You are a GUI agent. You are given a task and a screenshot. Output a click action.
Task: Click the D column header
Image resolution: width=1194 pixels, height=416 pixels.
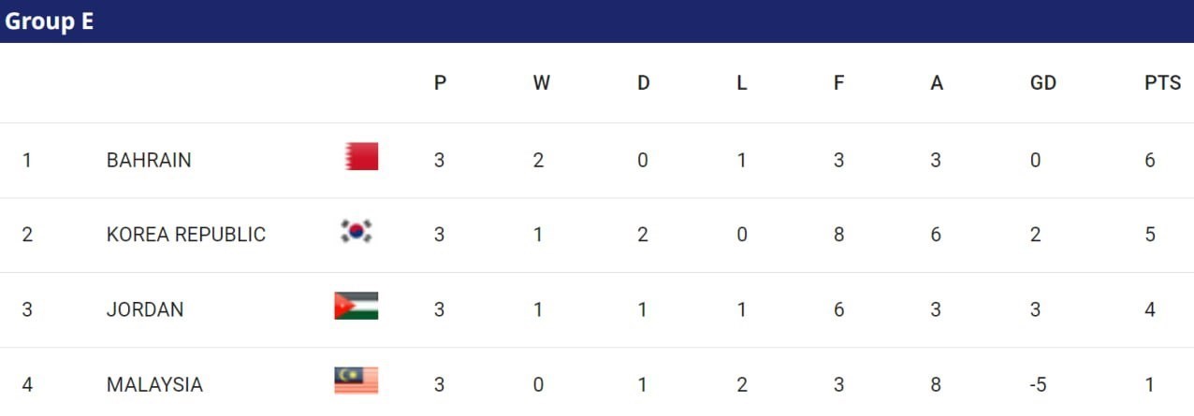click(x=643, y=83)
